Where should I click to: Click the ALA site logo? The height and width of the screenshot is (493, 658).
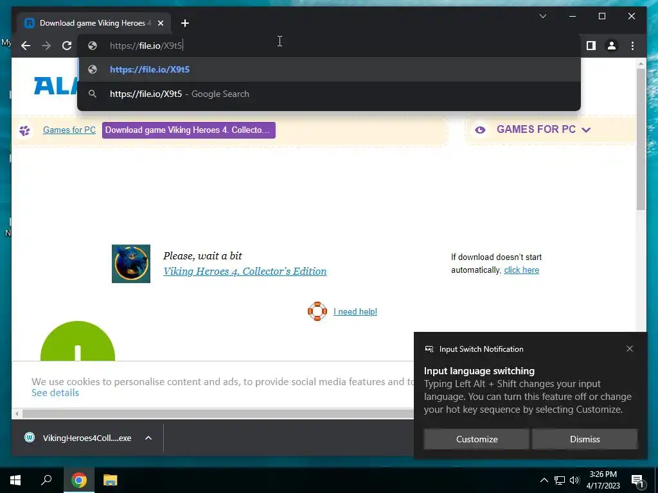tap(56, 86)
